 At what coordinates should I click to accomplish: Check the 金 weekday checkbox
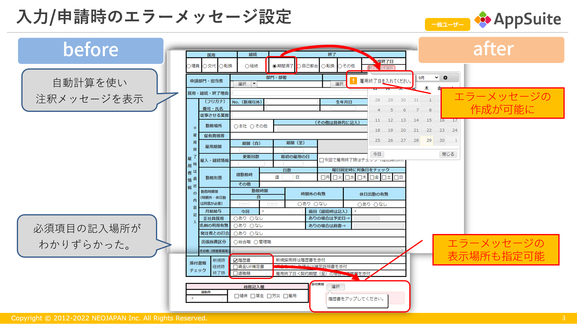(372, 177)
